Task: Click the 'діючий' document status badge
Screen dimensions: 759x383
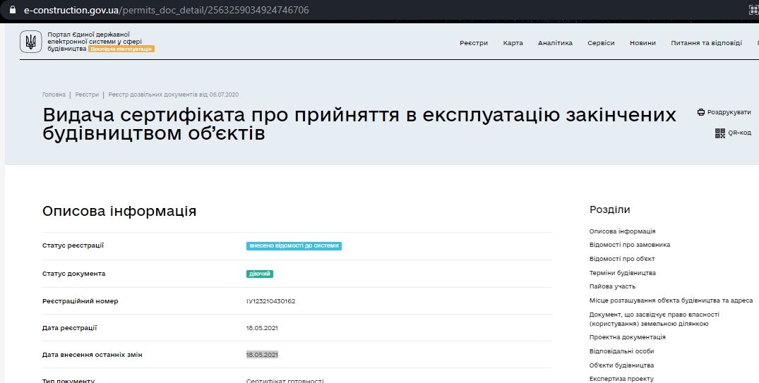Action: (x=259, y=274)
